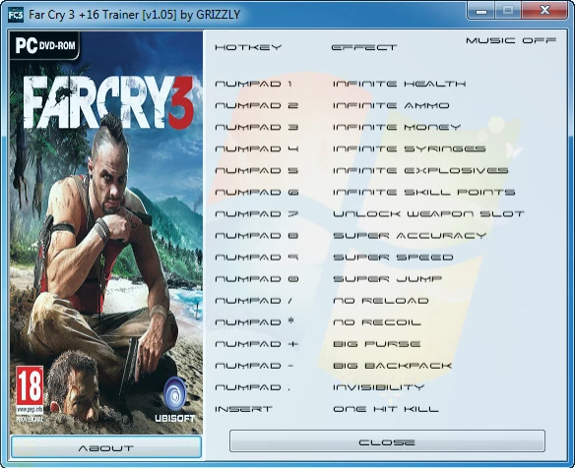The width and height of the screenshot is (575, 468).
Task: Click the FC3 title bar icon
Action: [x=16, y=15]
